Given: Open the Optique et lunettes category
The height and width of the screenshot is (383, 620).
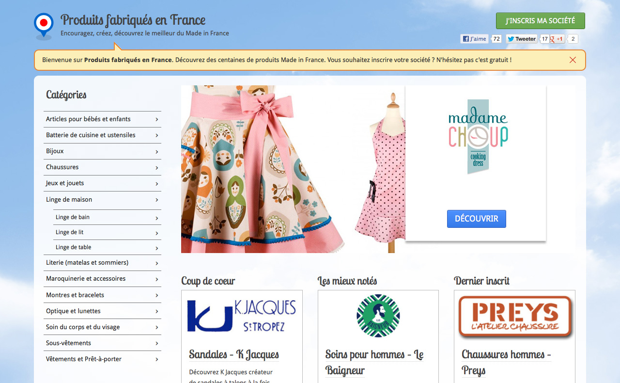Looking at the screenshot, I should pyautogui.click(x=102, y=311).
